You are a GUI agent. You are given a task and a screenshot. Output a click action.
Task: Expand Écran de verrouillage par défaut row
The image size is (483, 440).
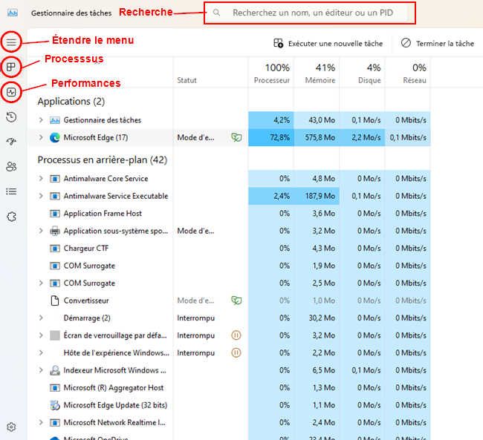[x=41, y=335]
